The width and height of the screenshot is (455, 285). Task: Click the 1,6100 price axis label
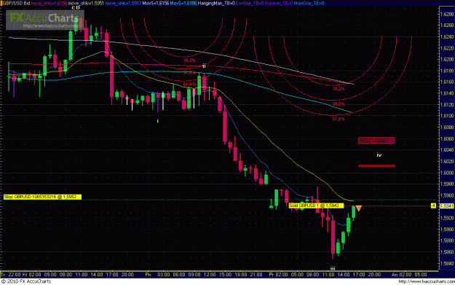point(447,116)
